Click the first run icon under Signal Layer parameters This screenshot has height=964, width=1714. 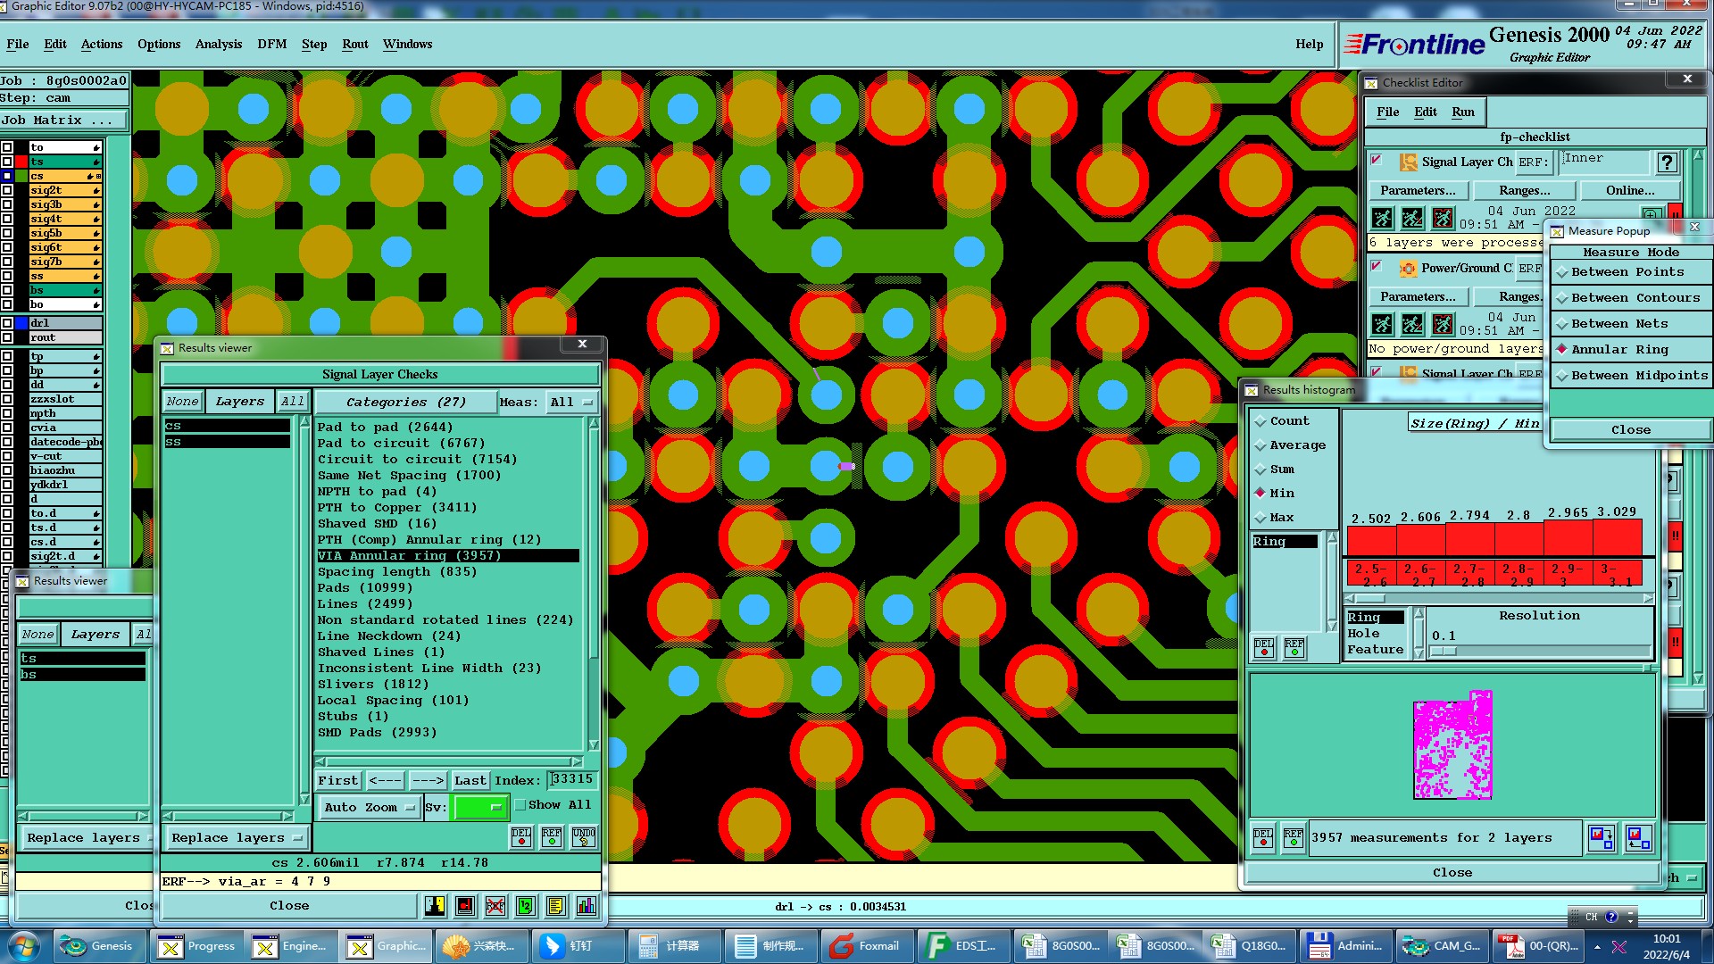1382,218
